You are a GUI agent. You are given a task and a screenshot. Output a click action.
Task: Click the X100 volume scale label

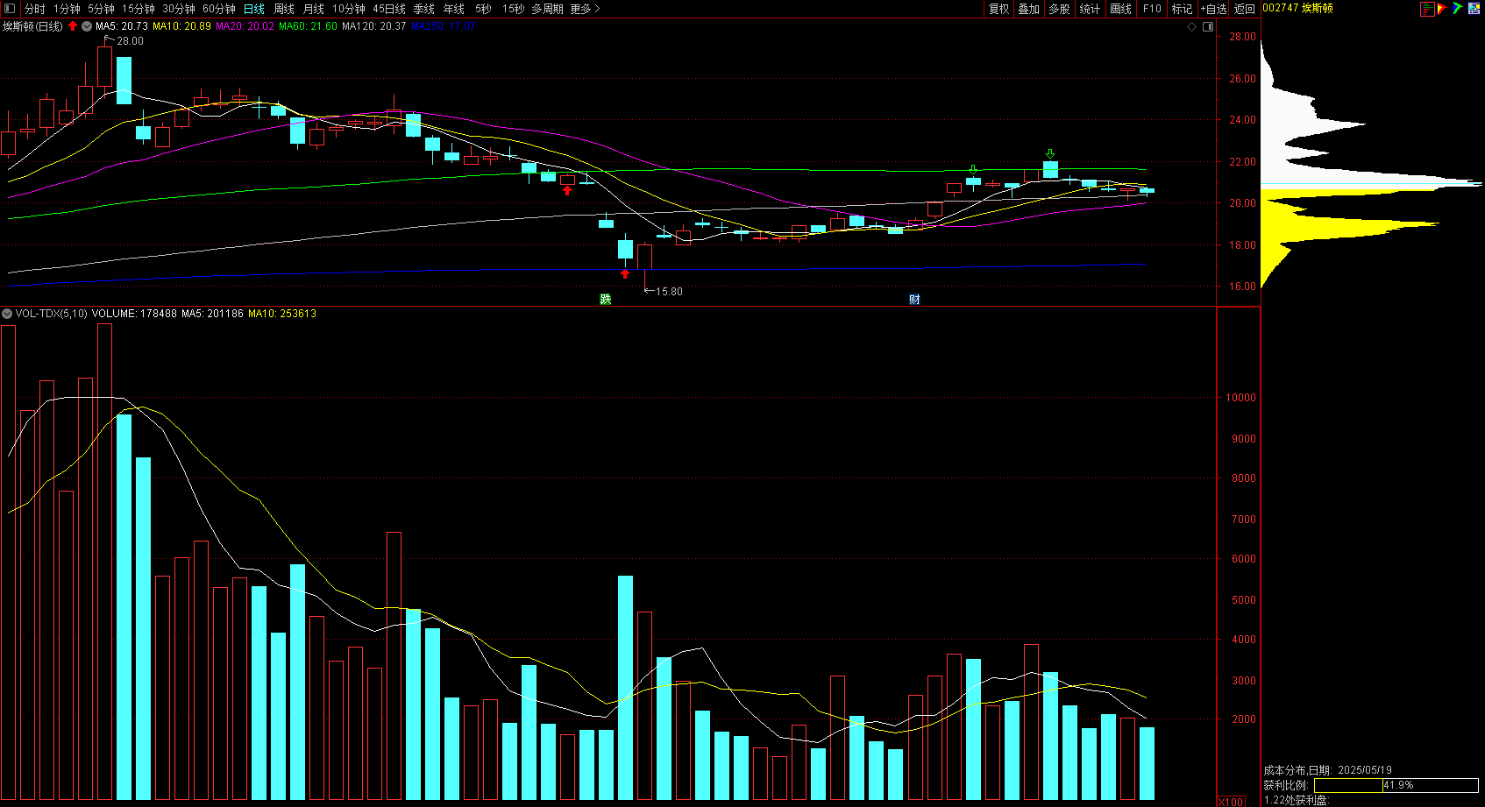pyautogui.click(x=1232, y=802)
